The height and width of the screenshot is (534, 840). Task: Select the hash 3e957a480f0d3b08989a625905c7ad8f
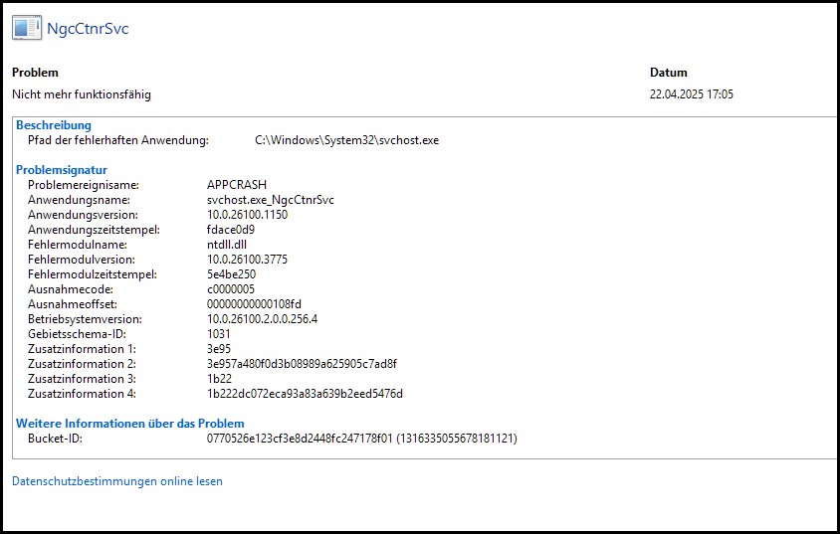303,364
